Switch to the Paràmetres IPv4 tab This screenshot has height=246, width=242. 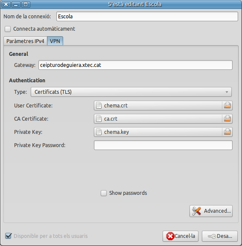pyautogui.click(x=25, y=41)
